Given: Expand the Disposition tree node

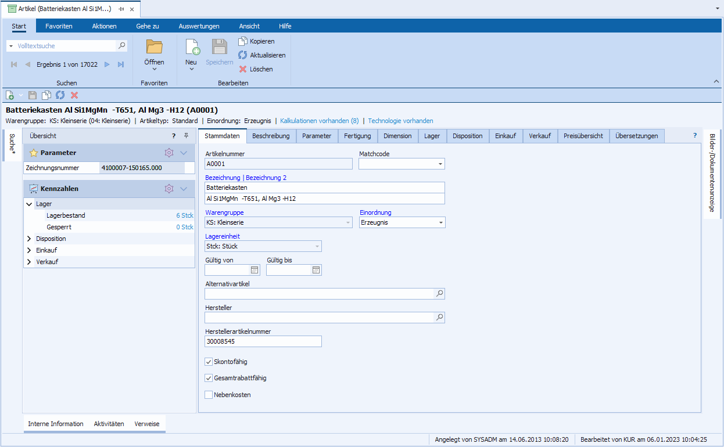Looking at the screenshot, I should [29, 239].
